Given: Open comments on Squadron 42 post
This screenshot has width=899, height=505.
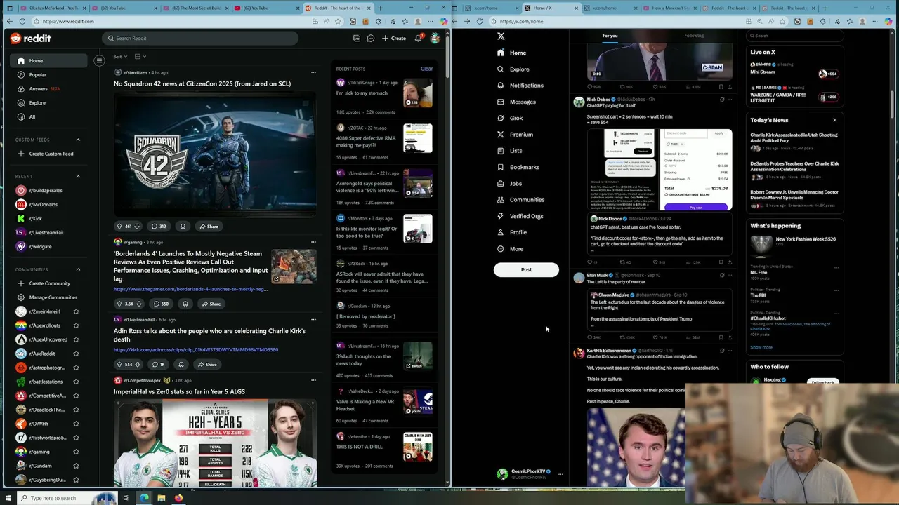Looking at the screenshot, I should (x=159, y=226).
